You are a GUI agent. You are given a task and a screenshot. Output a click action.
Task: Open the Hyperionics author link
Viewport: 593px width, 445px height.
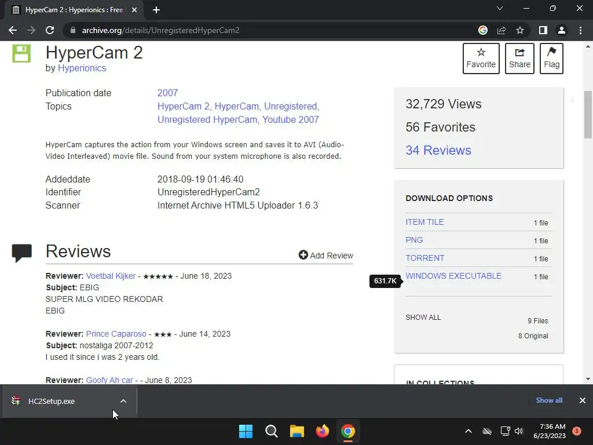pyautogui.click(x=82, y=68)
